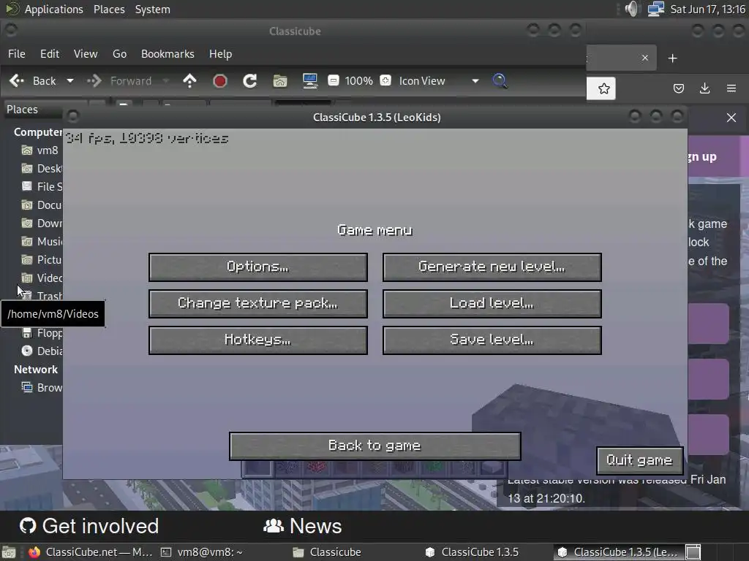Select Debian disc in Places sidebar
This screenshot has width=749, height=561.
(42, 351)
